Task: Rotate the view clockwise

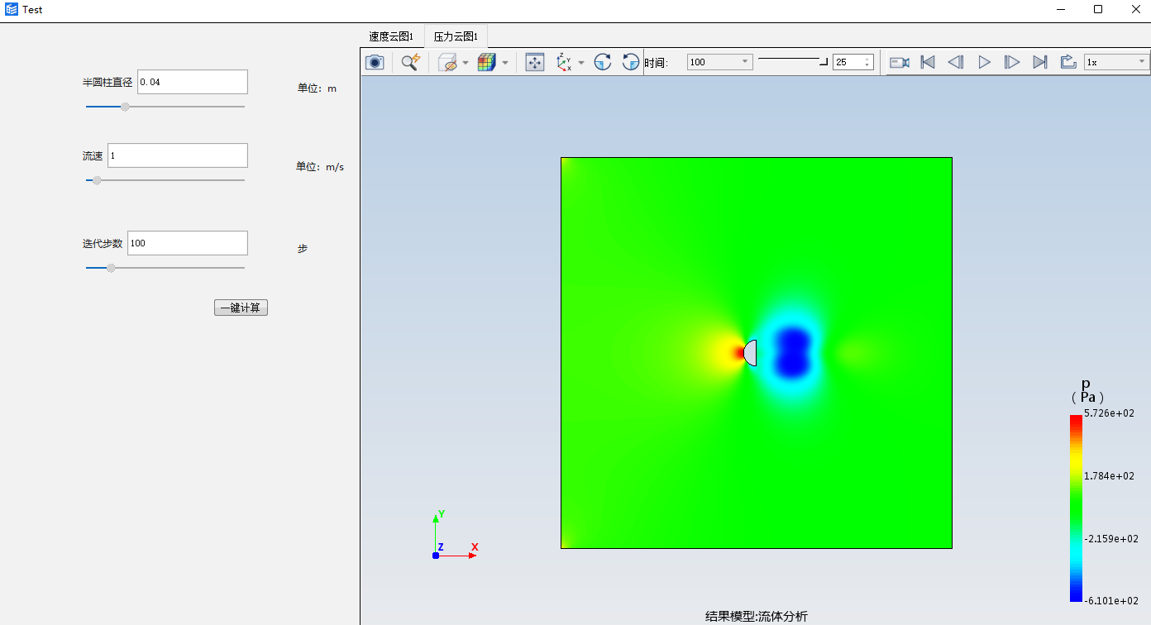Action: click(603, 62)
